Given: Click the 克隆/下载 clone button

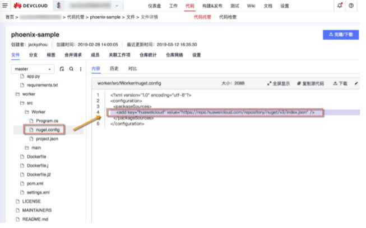Looking at the screenshot, I should [341, 35].
